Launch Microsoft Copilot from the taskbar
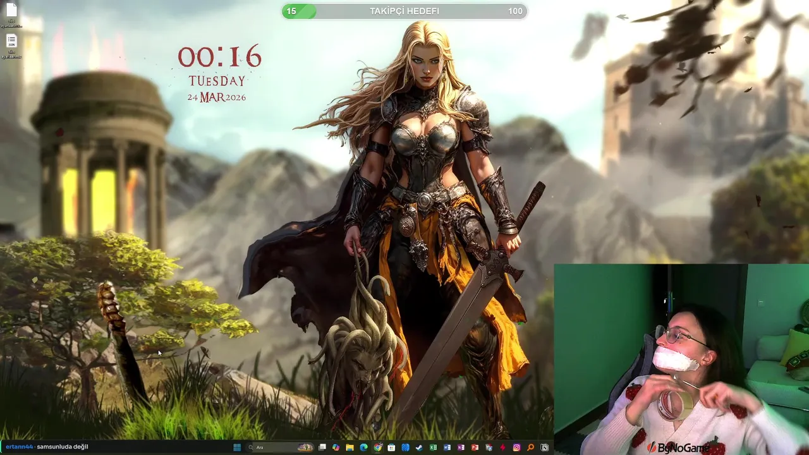This screenshot has width=809, height=455. (336, 447)
